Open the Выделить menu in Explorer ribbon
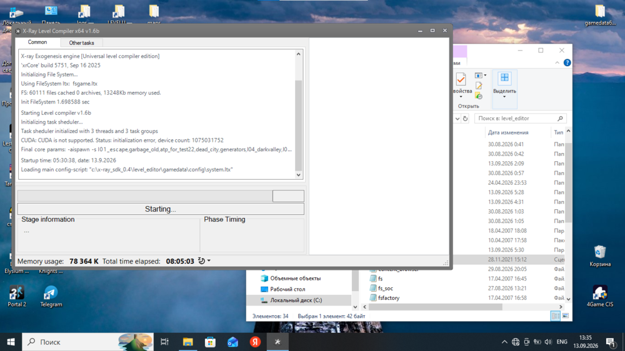The width and height of the screenshot is (625, 351). coord(504,89)
